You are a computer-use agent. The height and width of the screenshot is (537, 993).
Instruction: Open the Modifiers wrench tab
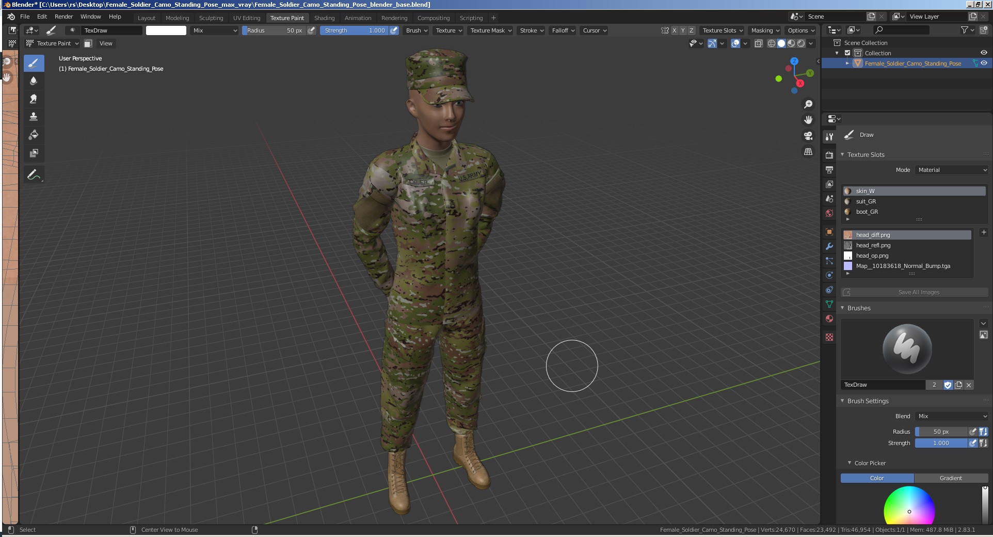[829, 246]
